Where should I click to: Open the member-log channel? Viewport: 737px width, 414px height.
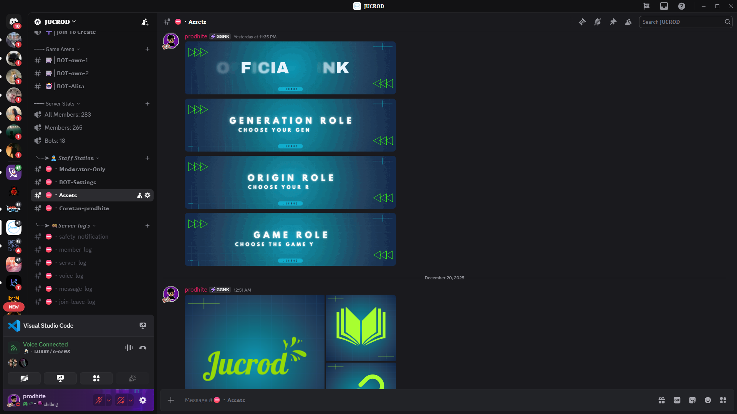pyautogui.click(x=92, y=250)
